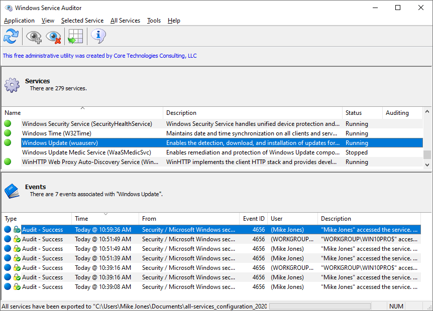This screenshot has width=433, height=311.
Task: Click green status dot for Windows Security Service
Action: click(x=8, y=123)
